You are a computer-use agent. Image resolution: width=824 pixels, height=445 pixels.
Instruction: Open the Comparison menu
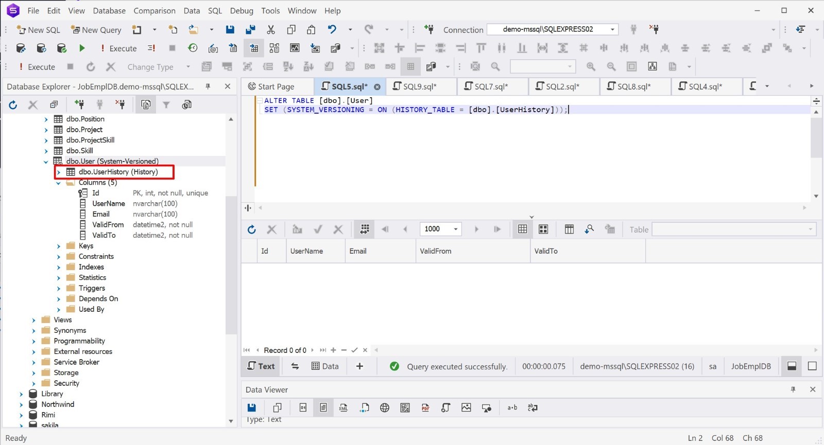coord(154,10)
